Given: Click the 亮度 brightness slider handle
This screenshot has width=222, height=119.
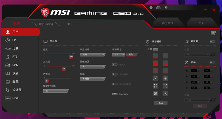Looking at the screenshot, I should coord(71,57).
